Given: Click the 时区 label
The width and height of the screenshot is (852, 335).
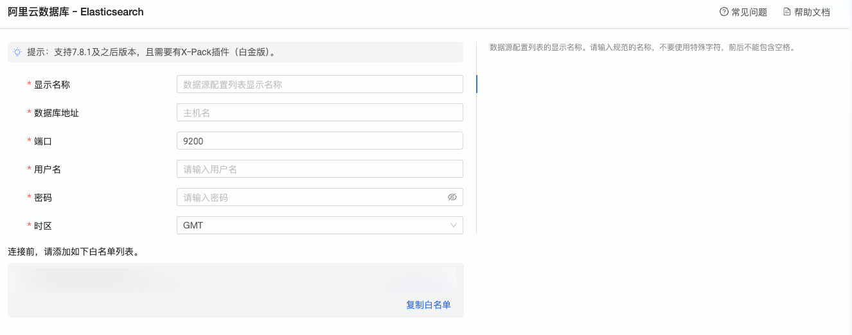Looking at the screenshot, I should [43, 226].
